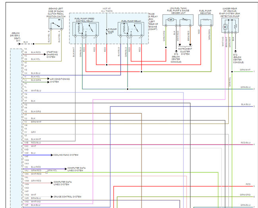This screenshot has width=258, height=208.
Task: Click the 1AK WHT/RED wire label
Action: pyautogui.click(x=36, y=174)
